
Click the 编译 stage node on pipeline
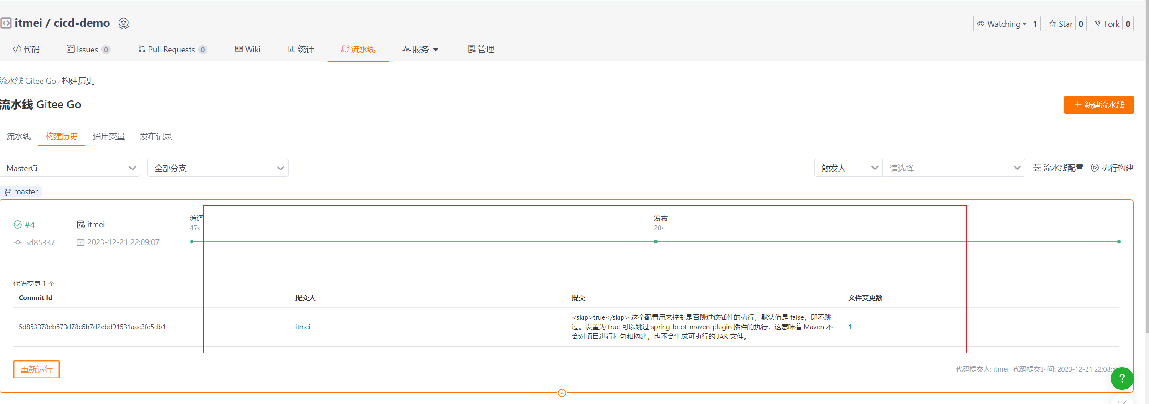[x=192, y=242]
